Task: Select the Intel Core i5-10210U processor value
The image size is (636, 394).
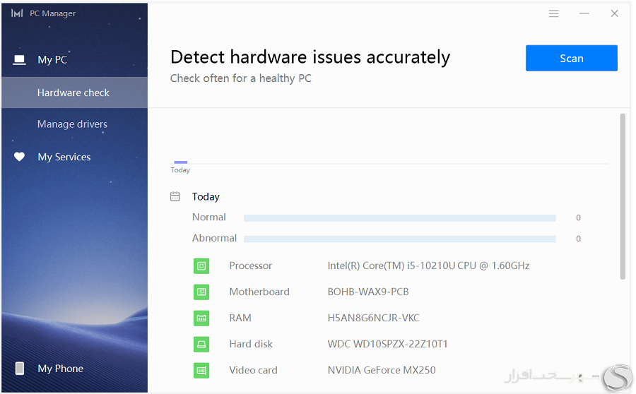Action: click(x=428, y=266)
